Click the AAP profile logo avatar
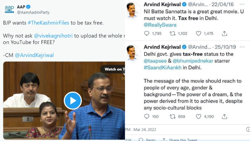This screenshot has height=141, width=250. 9,9
